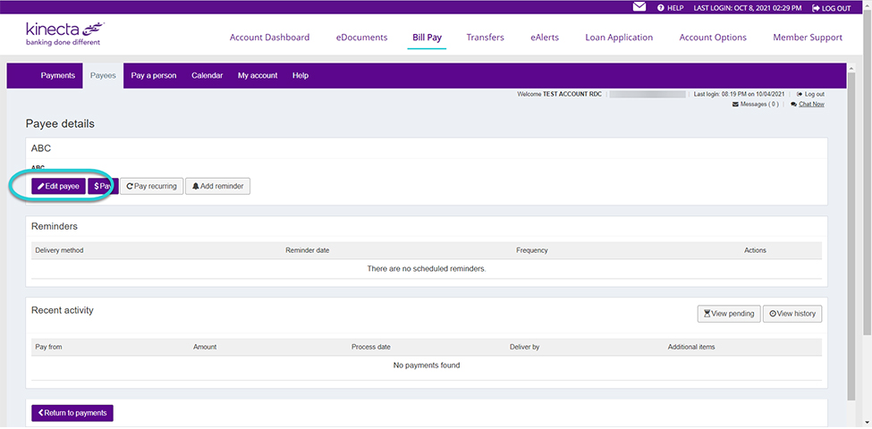Click the small Log out link under tabs
The height and width of the screenshot is (429, 872).
(811, 95)
